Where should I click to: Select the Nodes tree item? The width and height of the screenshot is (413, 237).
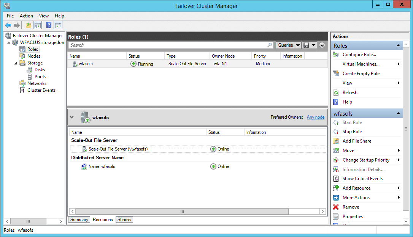click(34, 56)
